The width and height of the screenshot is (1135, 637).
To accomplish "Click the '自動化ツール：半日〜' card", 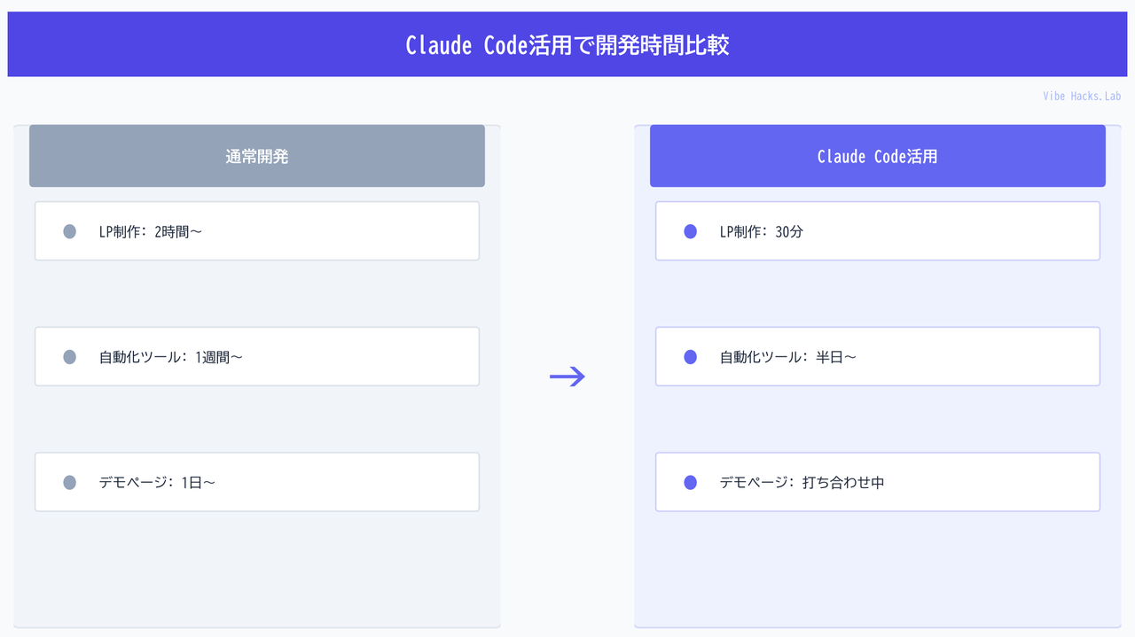I will point(878,357).
